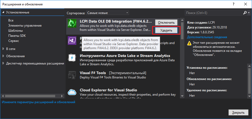
Task: Click left pane horizontal scroll right arrow
Action: tap(62, 96)
